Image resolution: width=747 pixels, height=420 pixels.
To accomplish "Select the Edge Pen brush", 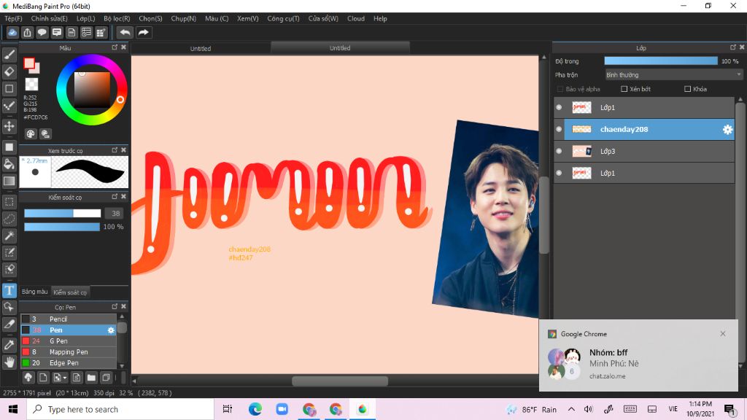I will 69,363.
